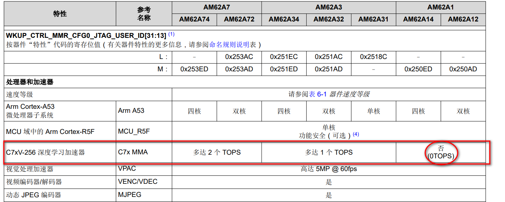Viewport: 505px width, 202px height.
Task: Select 四核 cell in the AM62A14 column
Action: [418, 111]
